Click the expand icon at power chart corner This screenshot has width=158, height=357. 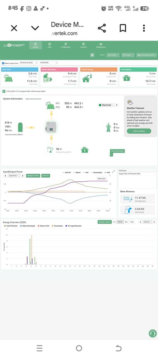click(113, 172)
